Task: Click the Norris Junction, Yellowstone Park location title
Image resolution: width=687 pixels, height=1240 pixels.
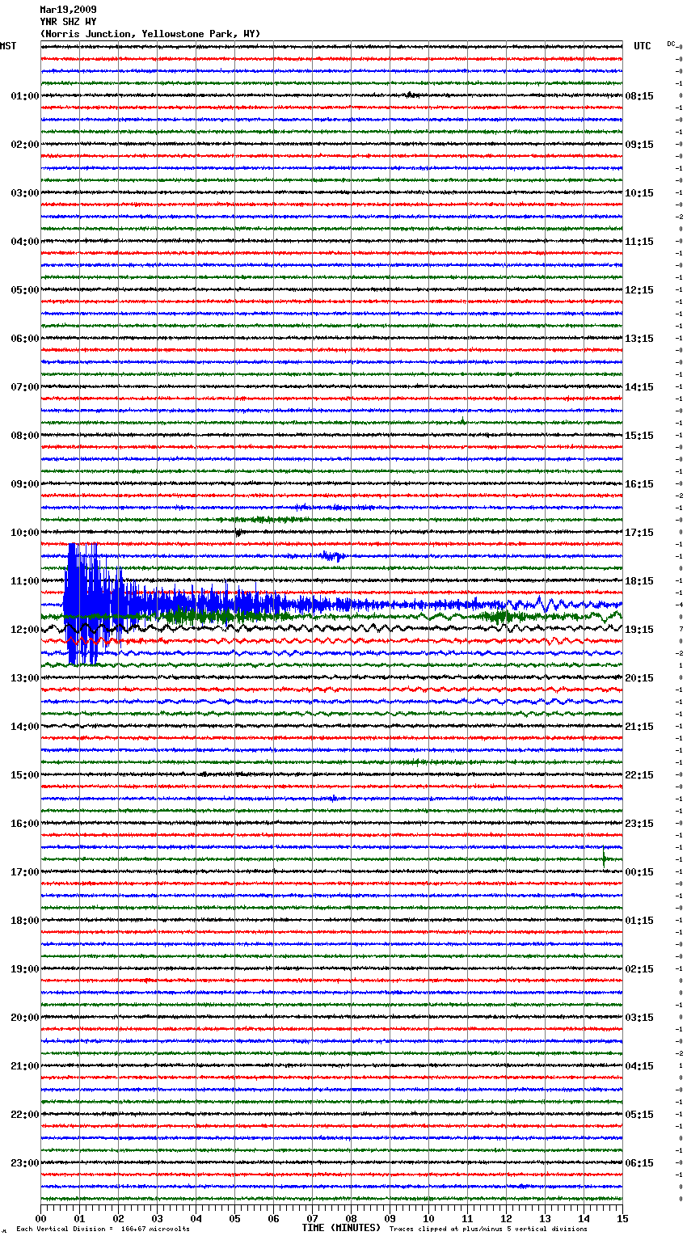Action: tap(150, 34)
